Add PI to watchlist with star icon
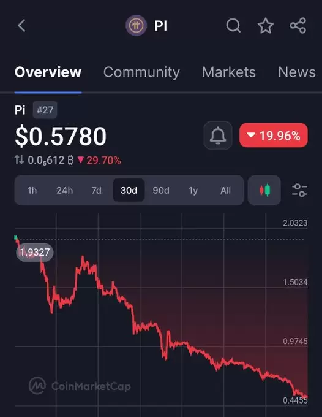322x417 pixels. click(x=266, y=26)
